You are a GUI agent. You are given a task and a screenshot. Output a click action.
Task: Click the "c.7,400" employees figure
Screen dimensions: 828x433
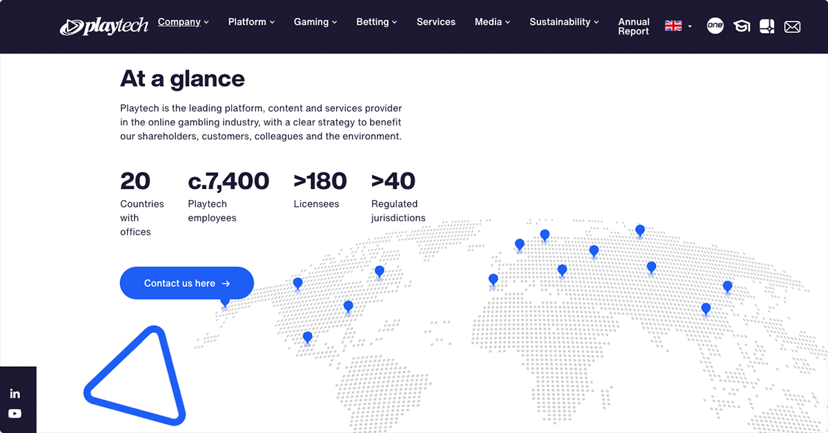click(x=228, y=181)
